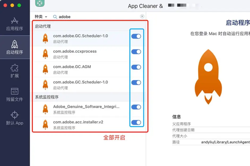Open the 种类 filter dropdown
250x166 pixels.
[40, 16]
